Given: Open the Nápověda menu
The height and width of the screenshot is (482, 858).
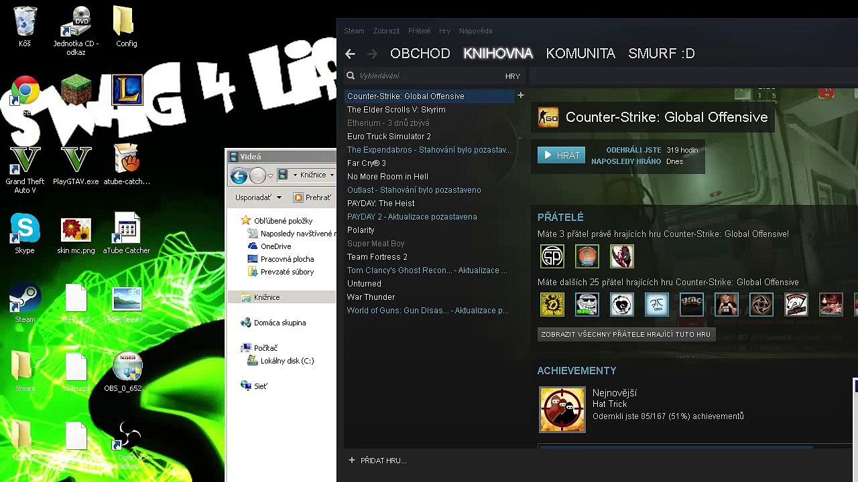Looking at the screenshot, I should (475, 31).
